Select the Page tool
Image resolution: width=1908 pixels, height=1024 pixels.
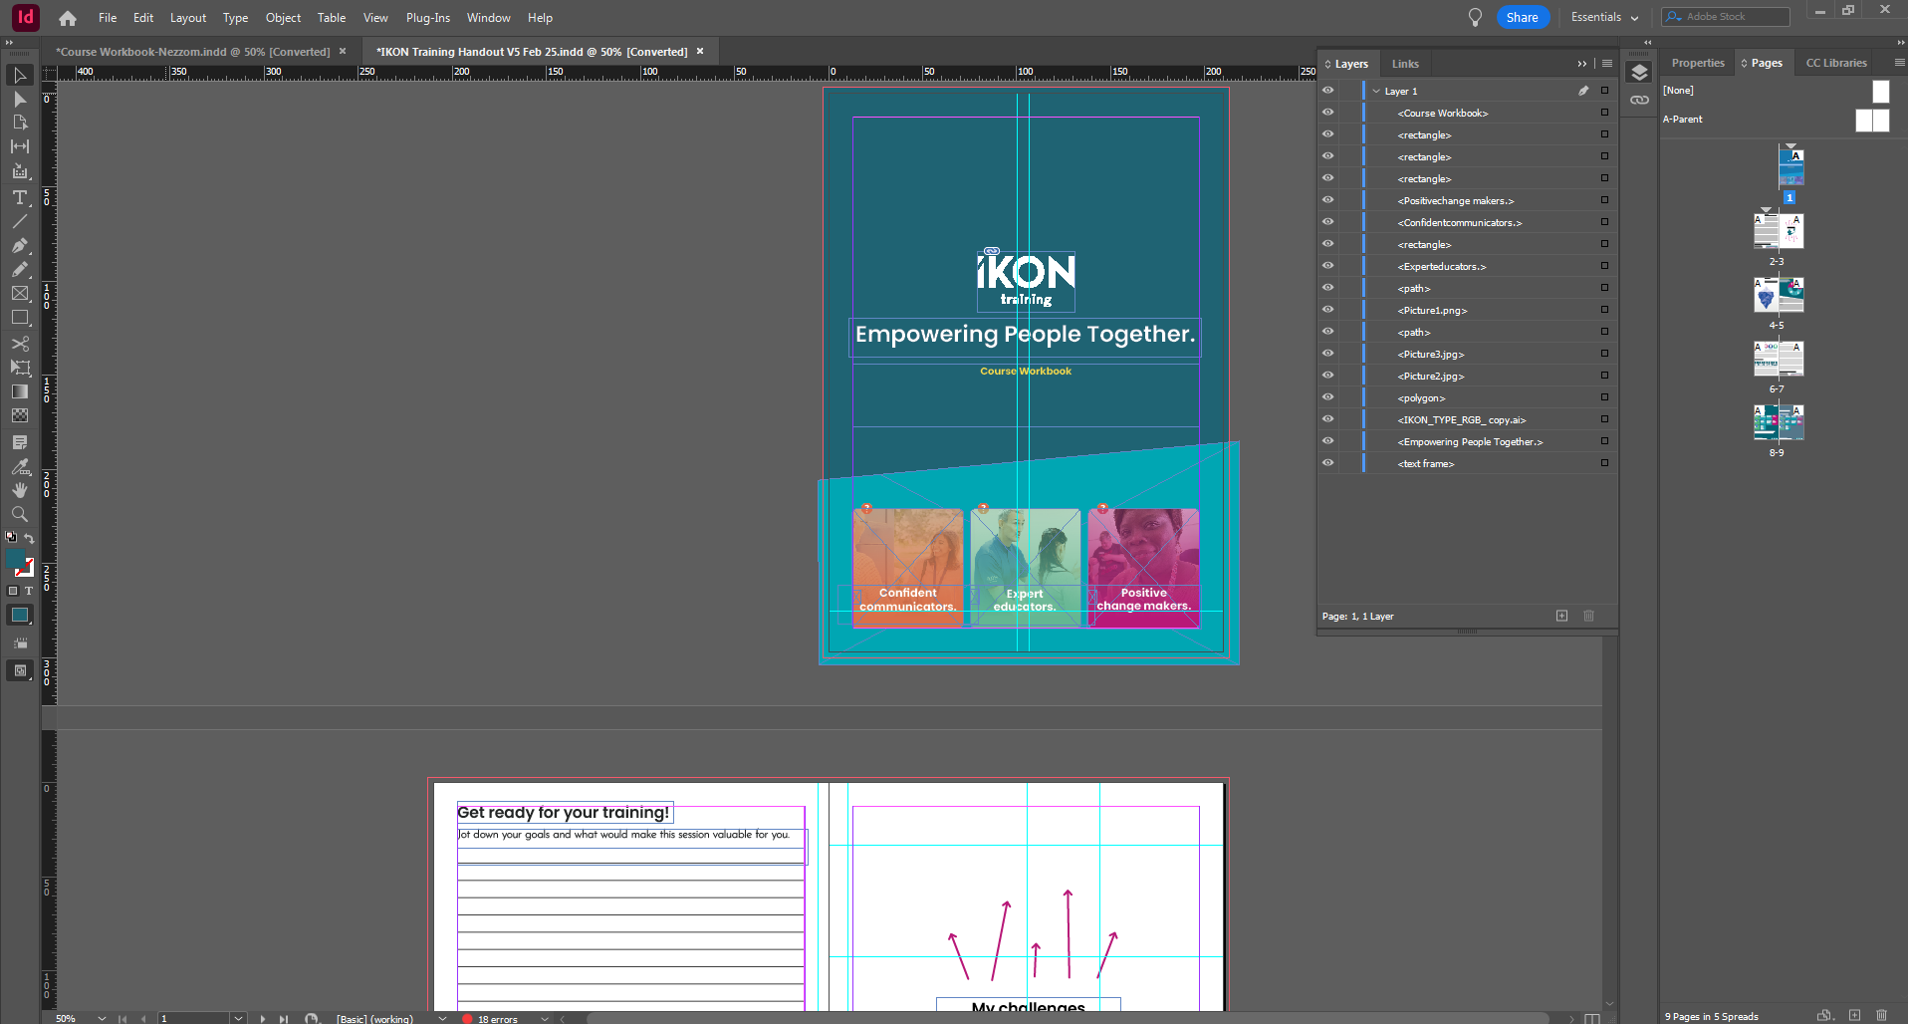(19, 123)
